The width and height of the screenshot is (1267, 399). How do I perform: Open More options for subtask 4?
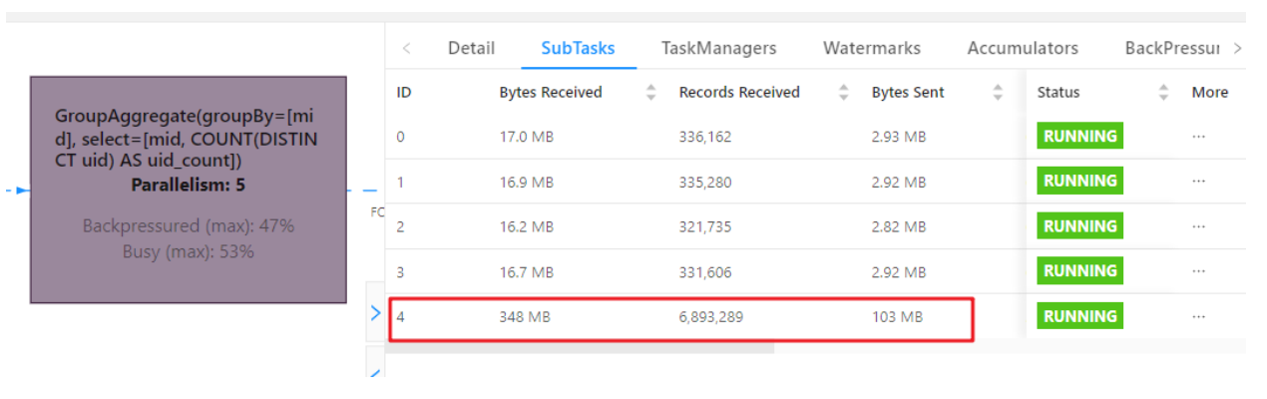pos(1198,317)
